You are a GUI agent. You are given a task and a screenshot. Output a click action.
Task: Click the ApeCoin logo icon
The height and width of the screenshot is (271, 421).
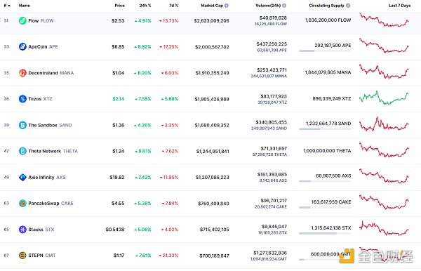[22, 47]
